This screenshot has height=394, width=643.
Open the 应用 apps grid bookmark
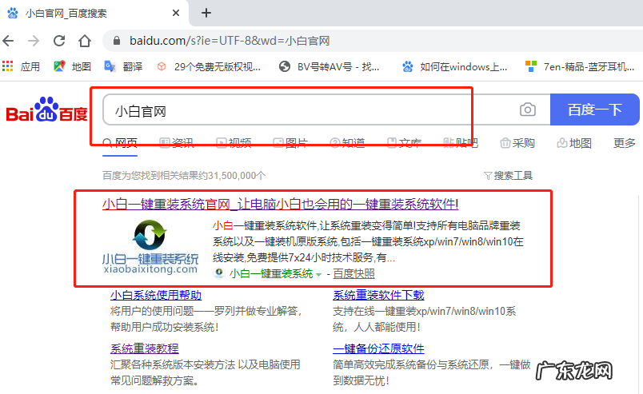tap(21, 66)
